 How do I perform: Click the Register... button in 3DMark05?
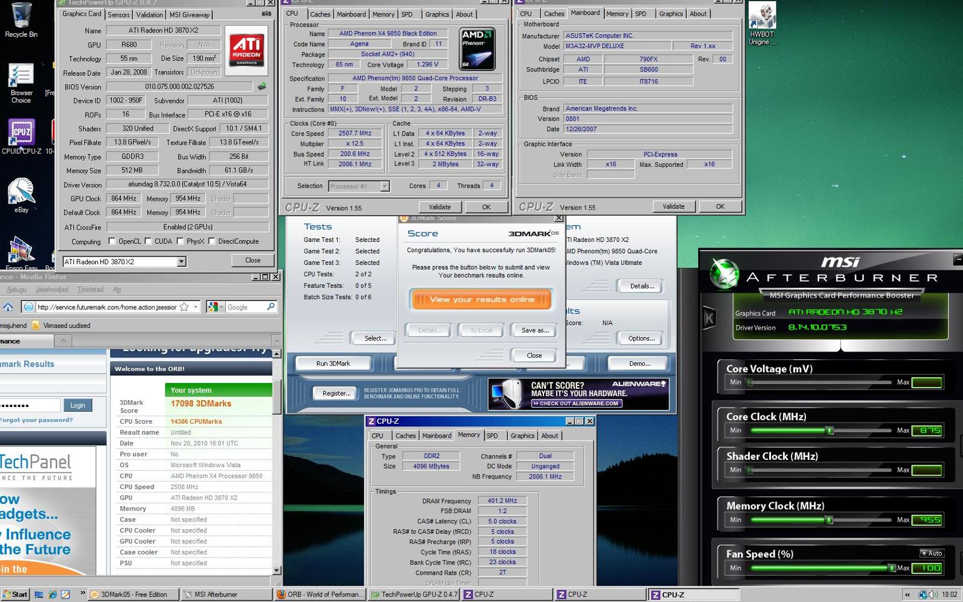tap(336, 393)
